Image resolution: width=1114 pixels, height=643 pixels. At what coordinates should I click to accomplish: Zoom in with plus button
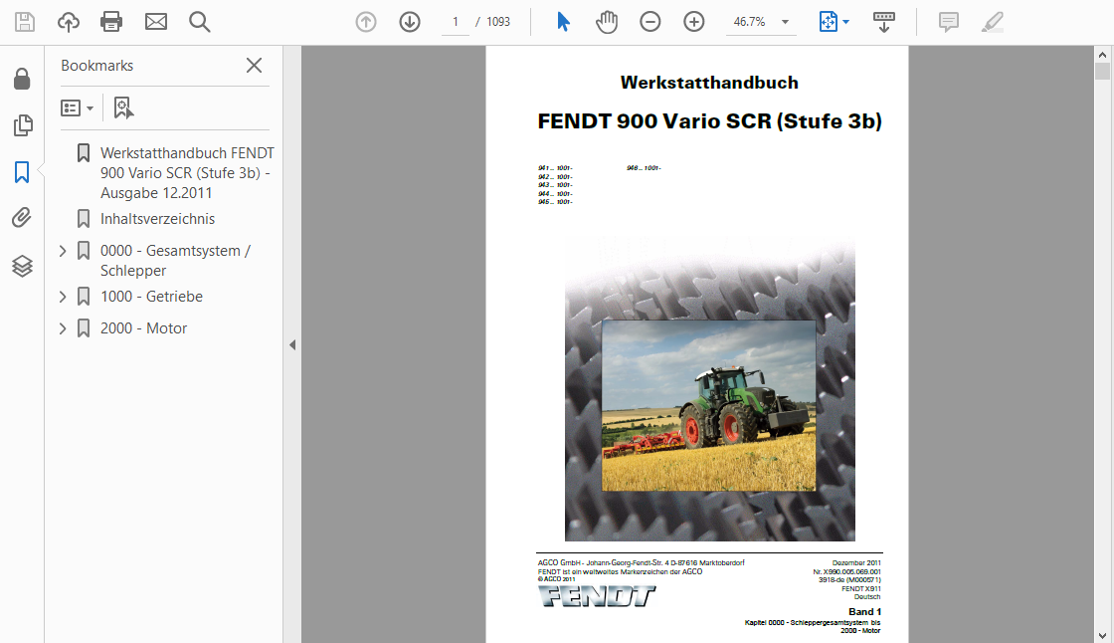[x=694, y=22]
